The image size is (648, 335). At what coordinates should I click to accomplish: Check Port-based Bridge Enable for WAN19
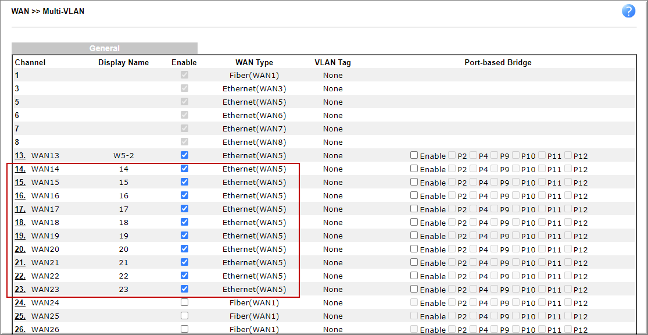[x=414, y=236]
